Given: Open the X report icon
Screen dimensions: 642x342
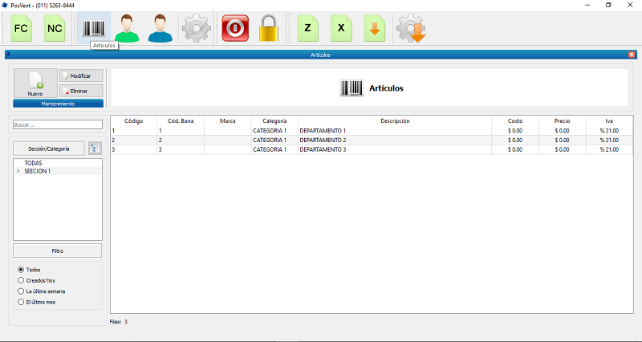Looking at the screenshot, I should pyautogui.click(x=341, y=28).
